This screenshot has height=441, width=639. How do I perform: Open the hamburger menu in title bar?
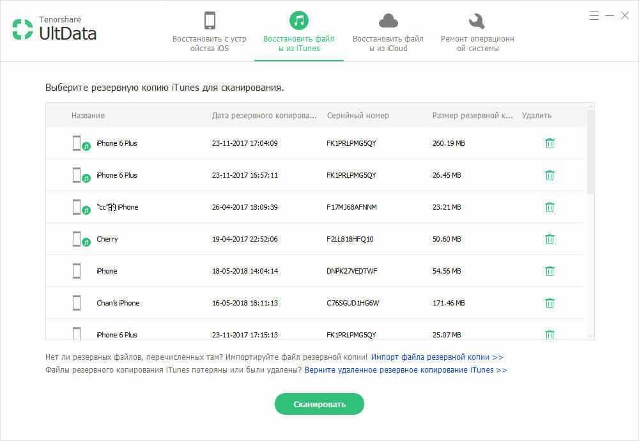[x=594, y=15]
